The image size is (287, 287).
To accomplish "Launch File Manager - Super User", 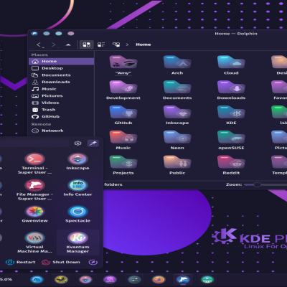I will [34, 190].
